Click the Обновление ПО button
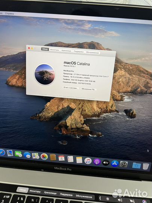This screenshot has width=152, height=203. (x=89, y=89)
